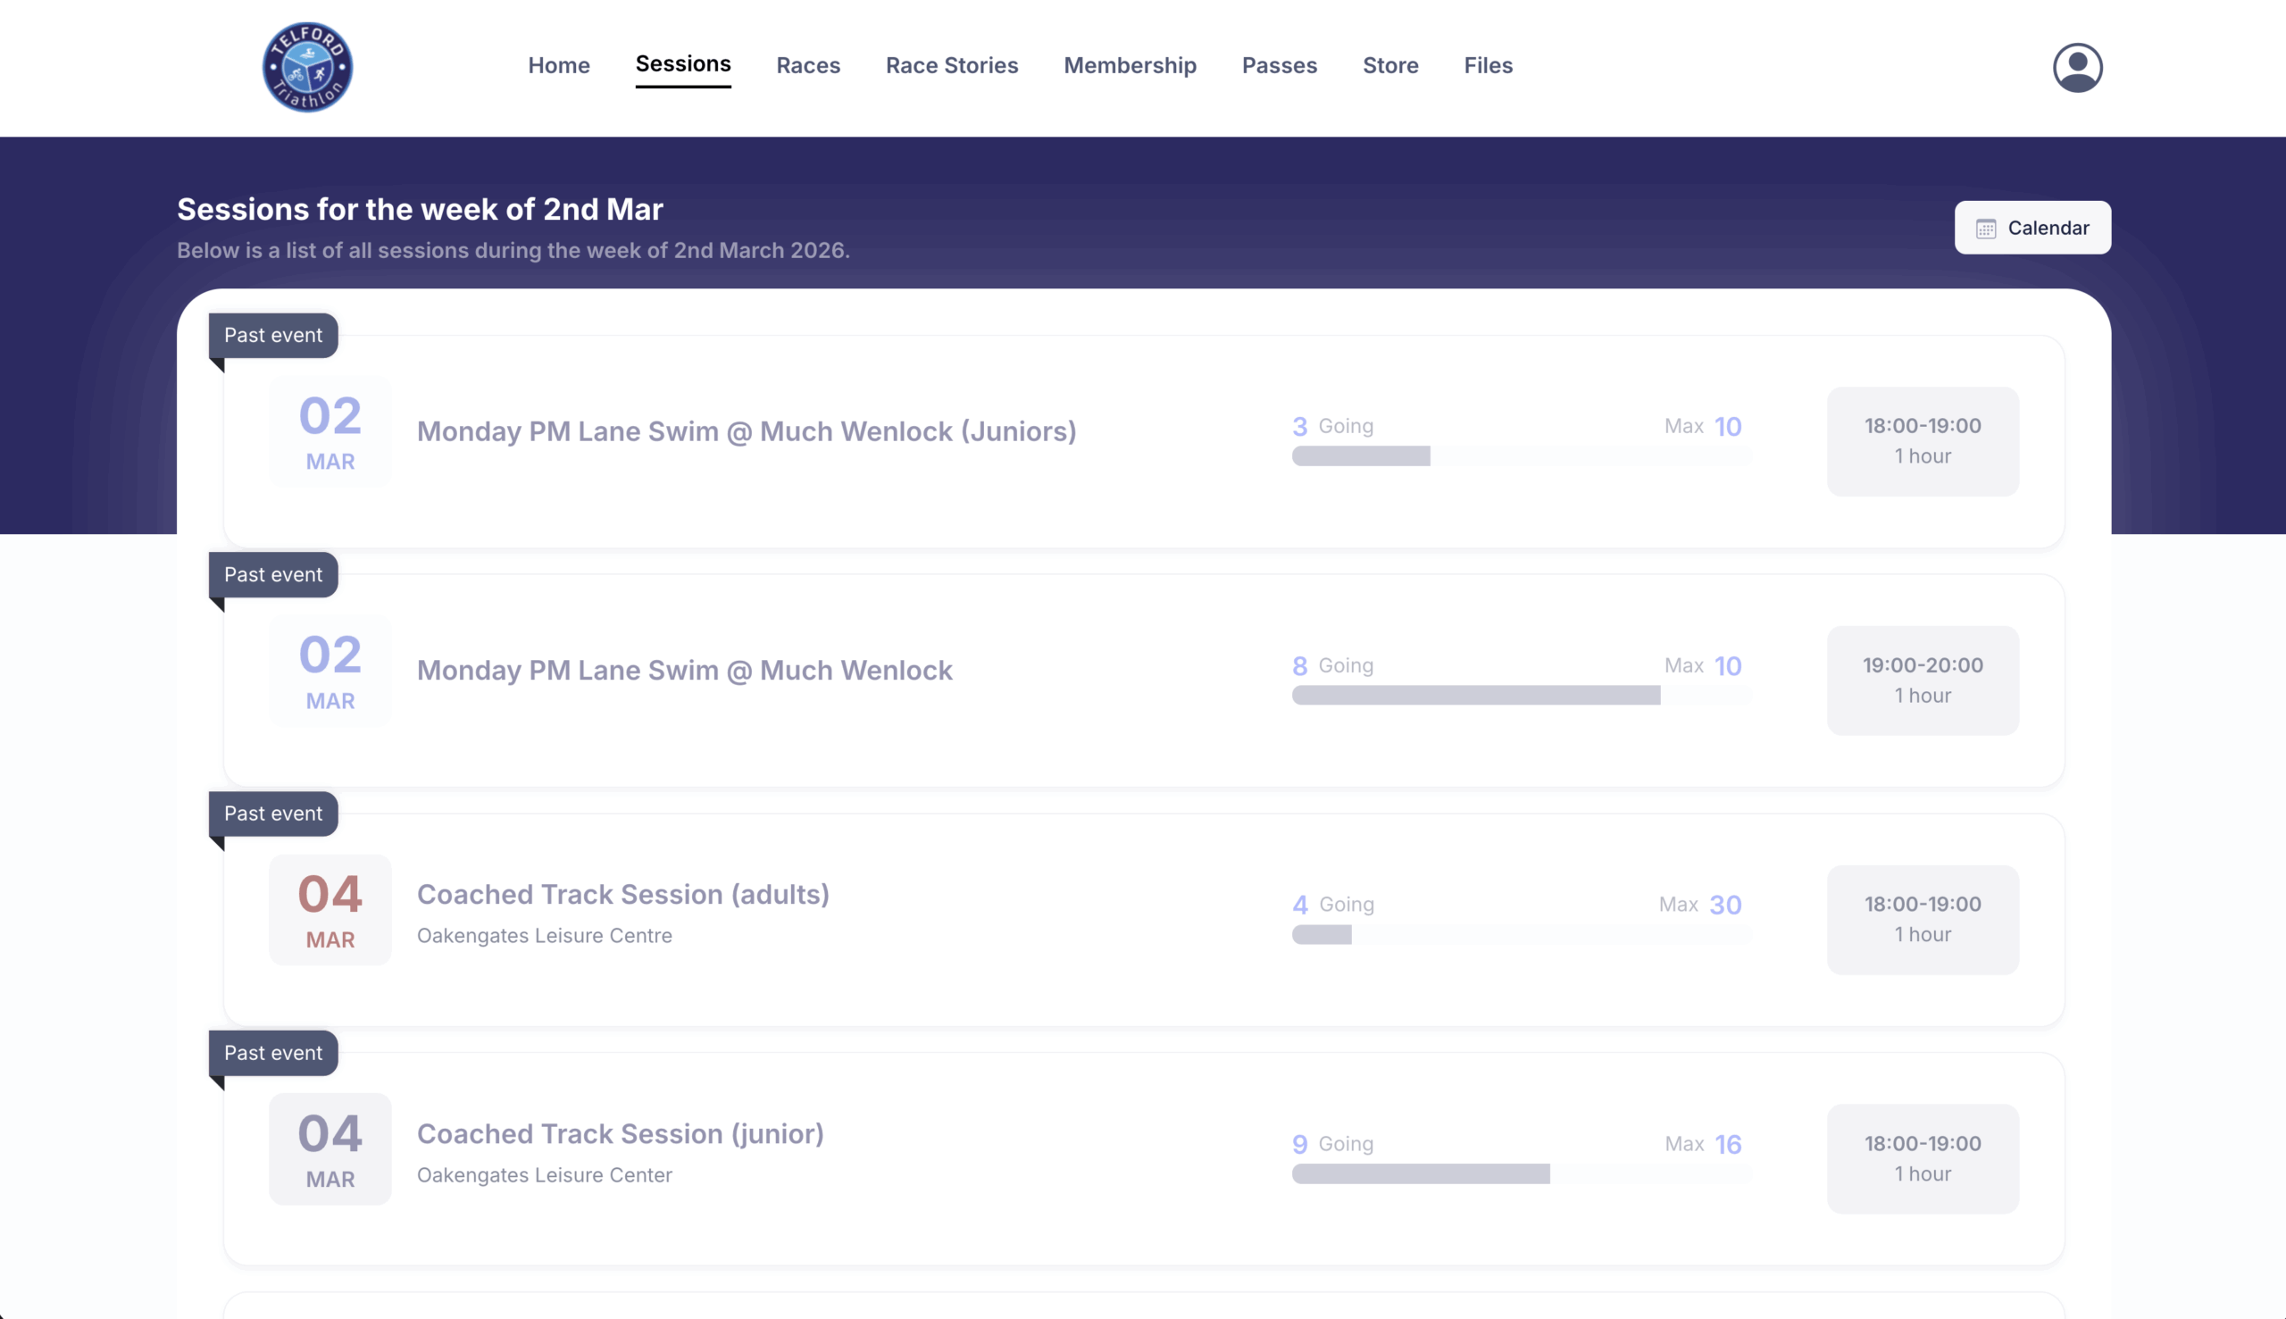Visit the Store page
This screenshot has height=1319, width=2286.
pyautogui.click(x=1390, y=65)
